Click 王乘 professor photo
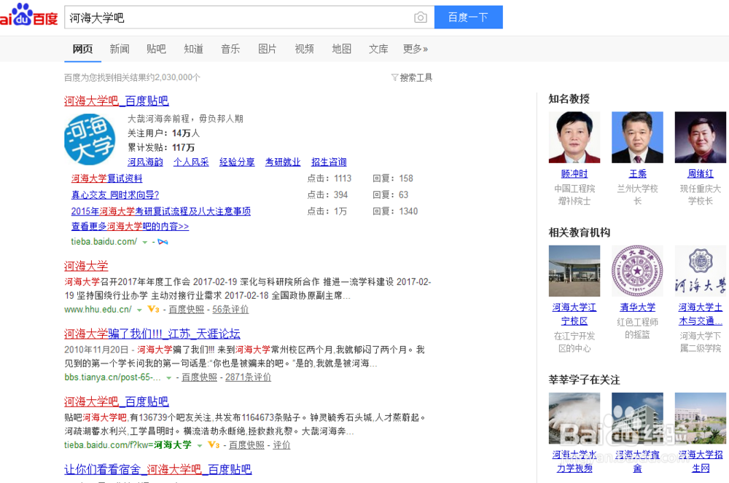Image resolution: width=729 pixels, height=483 pixels. coord(637,137)
